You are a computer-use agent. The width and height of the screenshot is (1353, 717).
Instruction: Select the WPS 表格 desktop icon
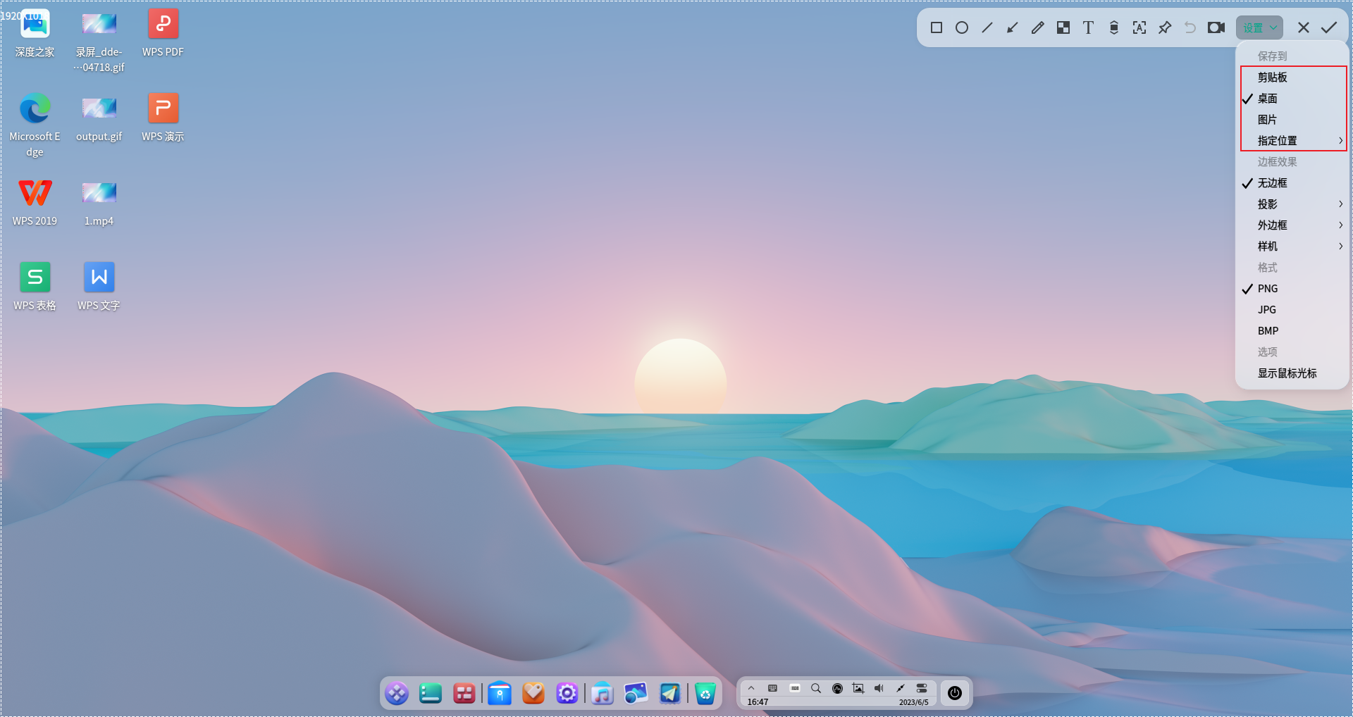(35, 287)
